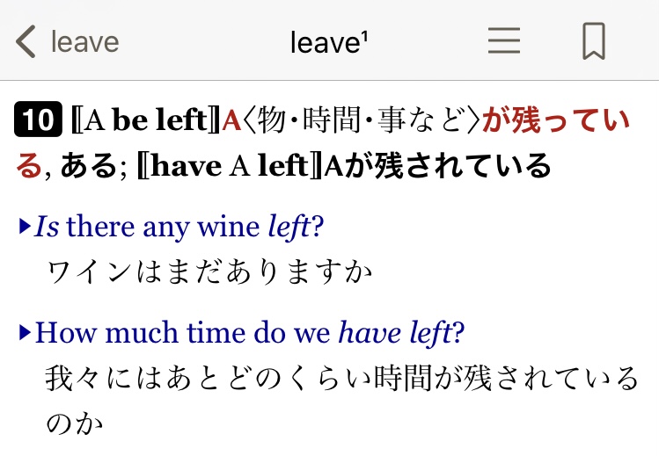
Task: Tap the sense number 10 badge
Action: coord(37,121)
